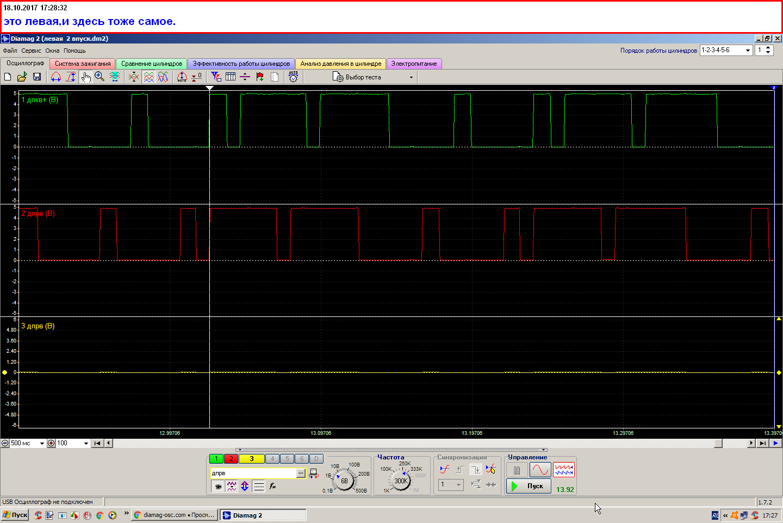
Task: Switch to Эффективность работы цилиндров tab
Action: coord(241,64)
